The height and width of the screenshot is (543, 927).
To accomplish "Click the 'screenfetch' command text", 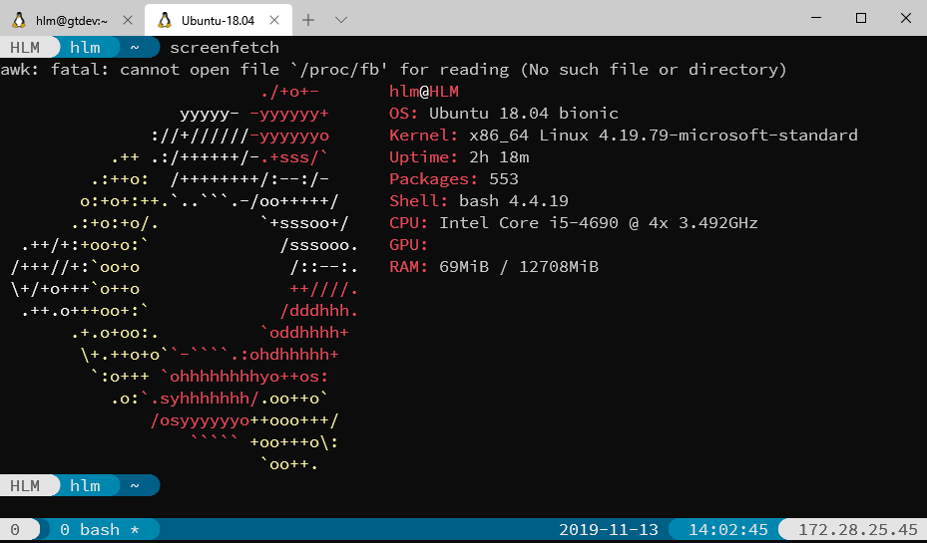I will point(225,47).
